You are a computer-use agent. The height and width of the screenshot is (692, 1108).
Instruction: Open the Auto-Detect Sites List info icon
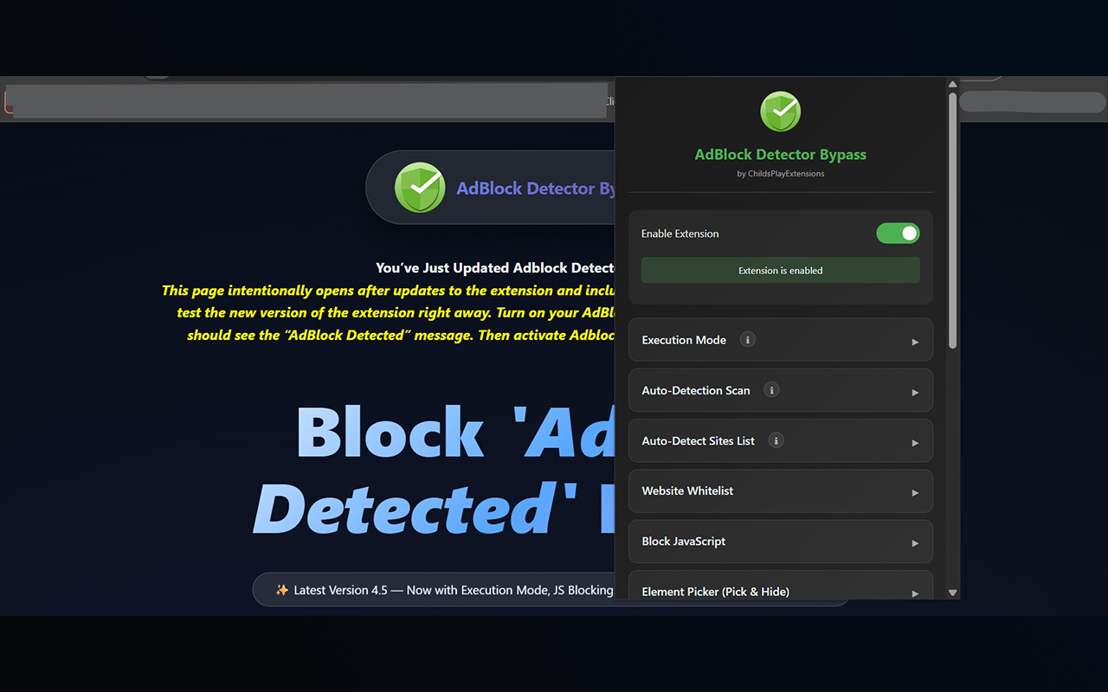(776, 440)
